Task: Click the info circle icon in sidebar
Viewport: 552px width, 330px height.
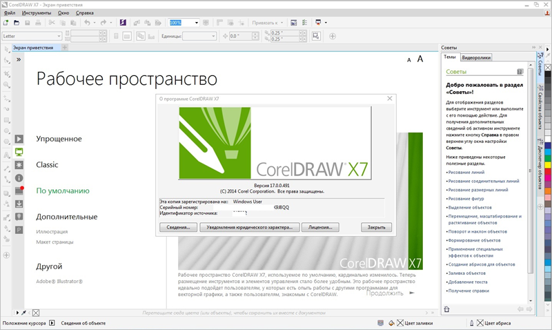Action: tap(19, 178)
